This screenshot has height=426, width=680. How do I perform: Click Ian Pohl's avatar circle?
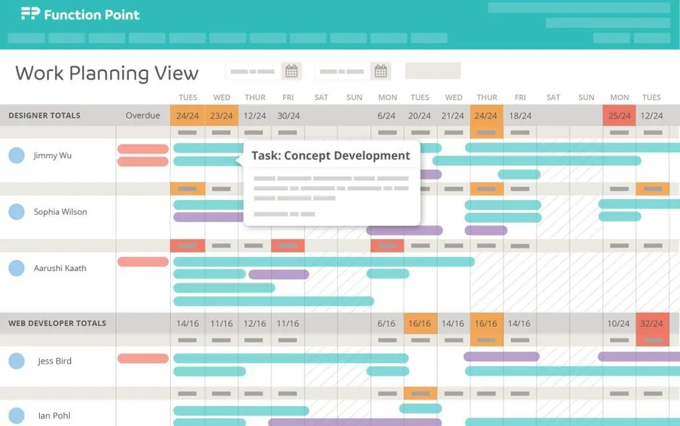[17, 416]
